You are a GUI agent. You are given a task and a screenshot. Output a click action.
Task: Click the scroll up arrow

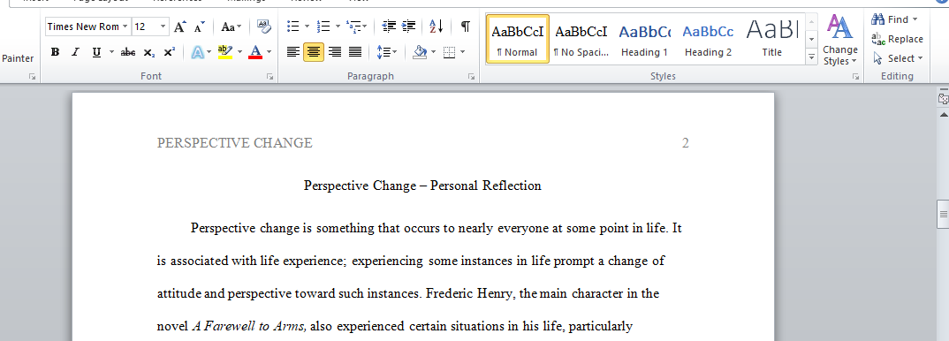[x=943, y=114]
